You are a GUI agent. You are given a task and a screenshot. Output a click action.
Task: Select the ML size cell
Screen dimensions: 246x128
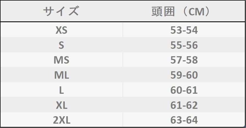(x=61, y=75)
